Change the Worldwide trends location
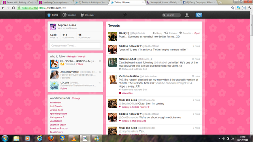 [76, 98]
